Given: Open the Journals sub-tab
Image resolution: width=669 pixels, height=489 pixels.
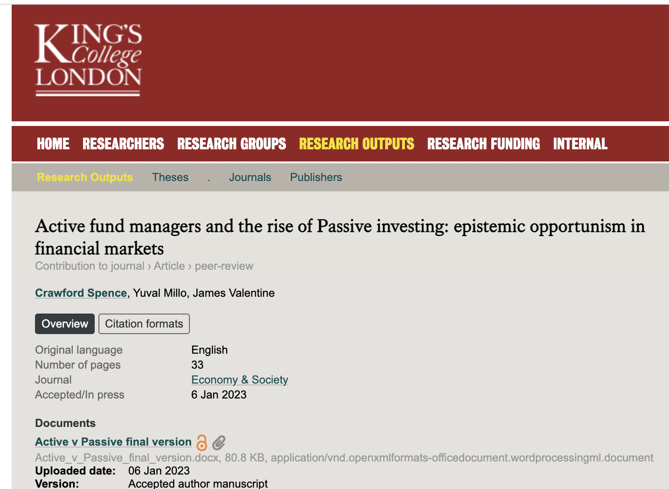Looking at the screenshot, I should tap(250, 177).
